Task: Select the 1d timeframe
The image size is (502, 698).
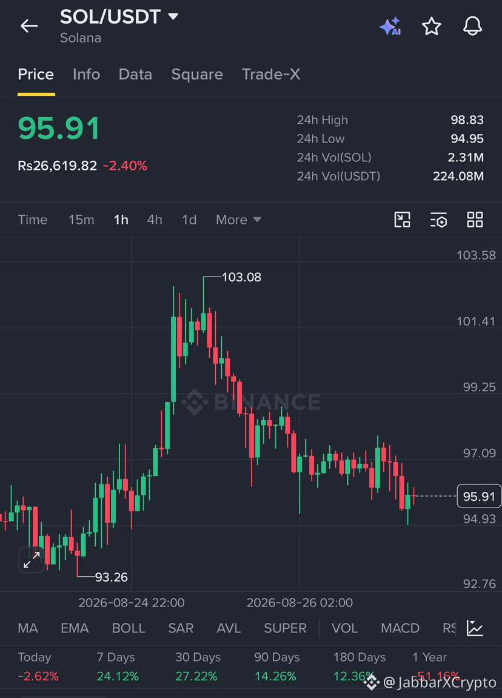Action: pos(189,220)
